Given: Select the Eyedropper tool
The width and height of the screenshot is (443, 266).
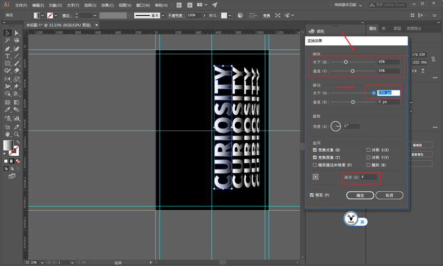Looking at the screenshot, I should (x=8, y=110).
